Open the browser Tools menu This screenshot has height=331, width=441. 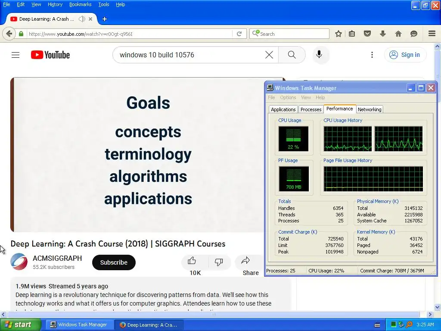pyautogui.click(x=103, y=4)
